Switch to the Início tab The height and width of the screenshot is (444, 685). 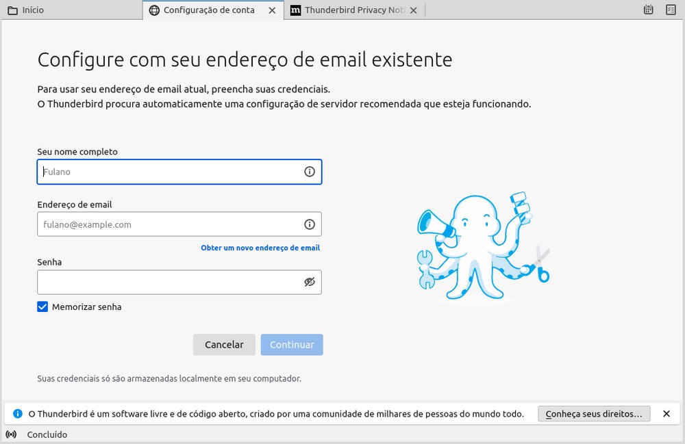point(72,10)
